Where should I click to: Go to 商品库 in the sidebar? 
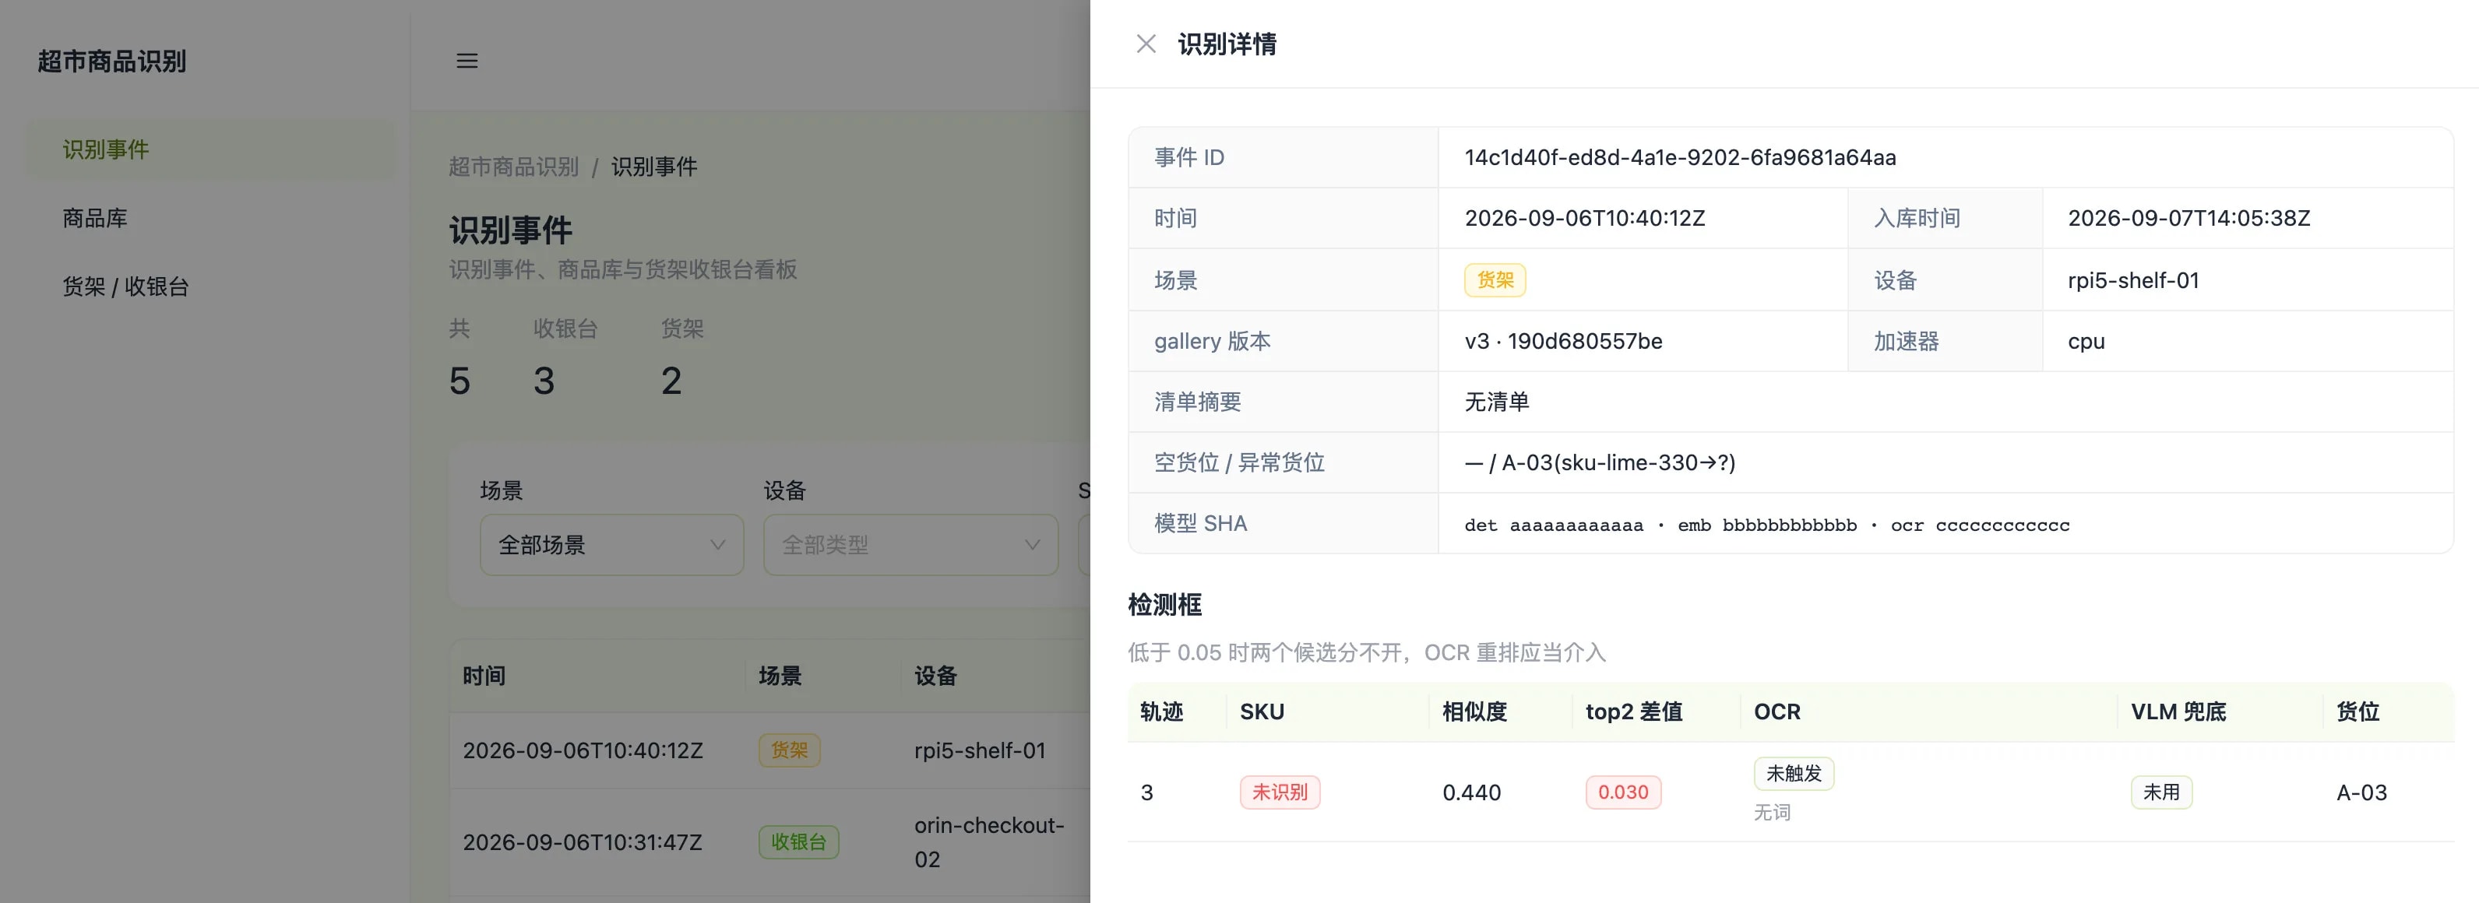[210, 218]
